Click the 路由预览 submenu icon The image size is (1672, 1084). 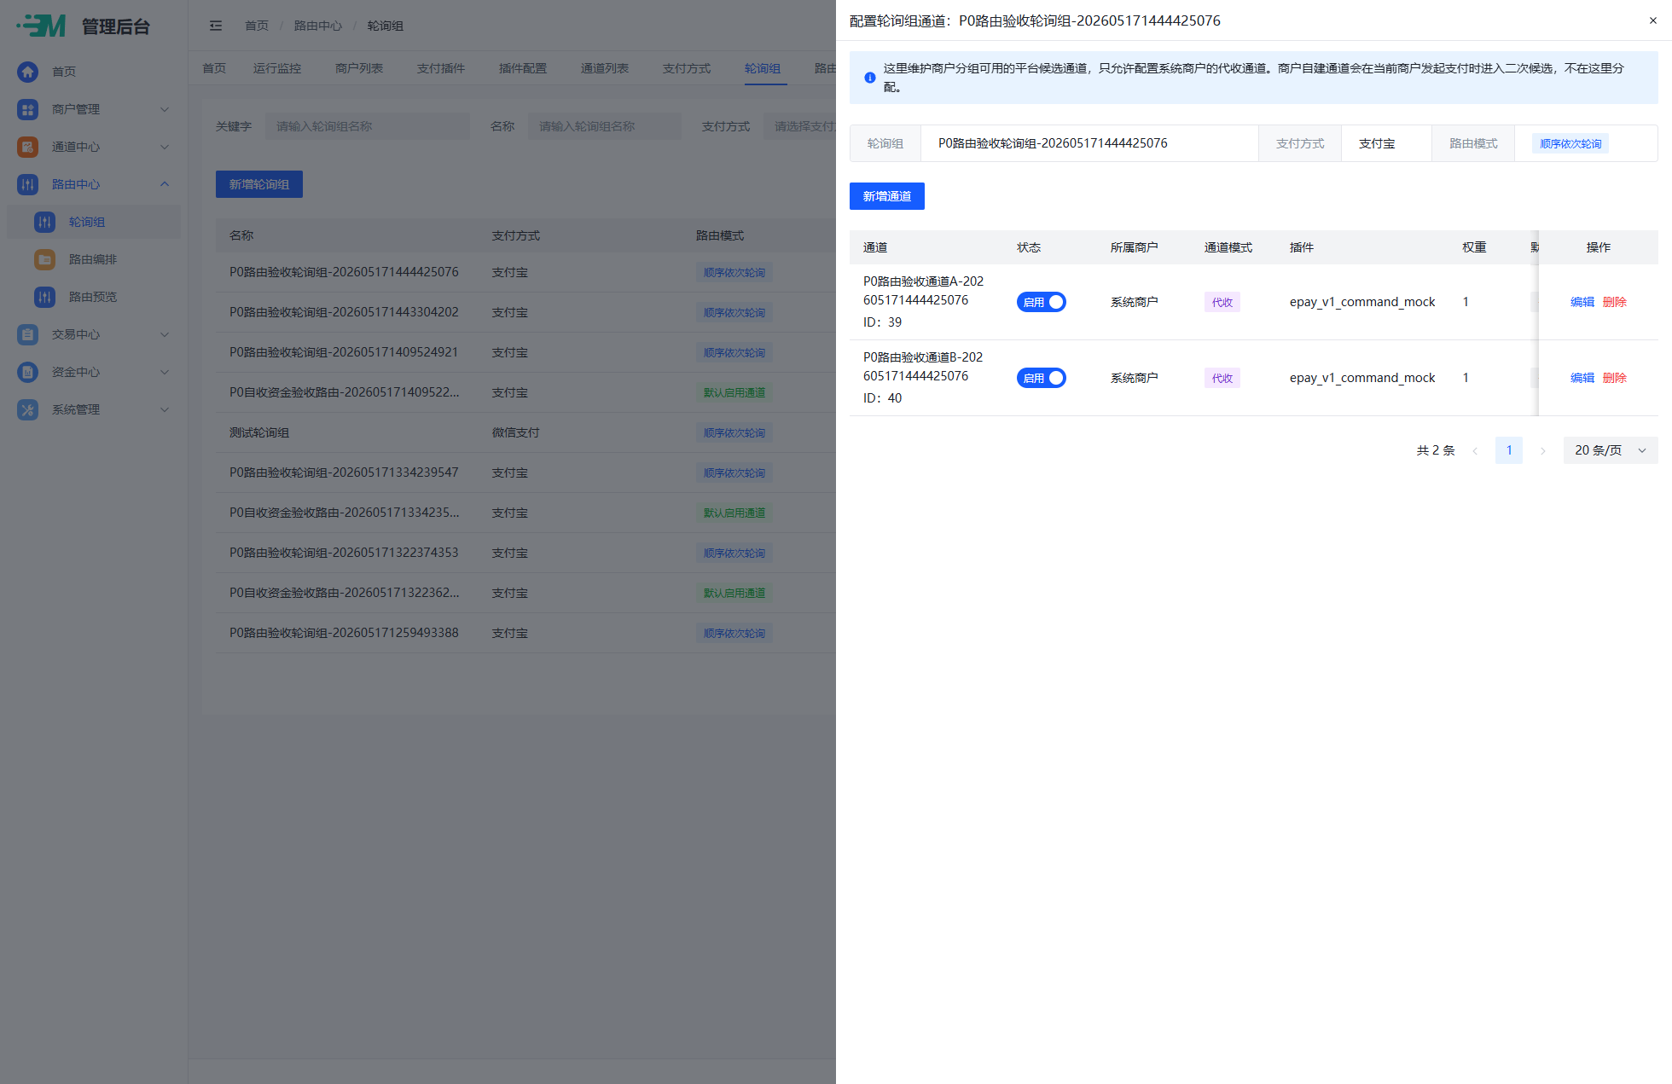coord(44,297)
